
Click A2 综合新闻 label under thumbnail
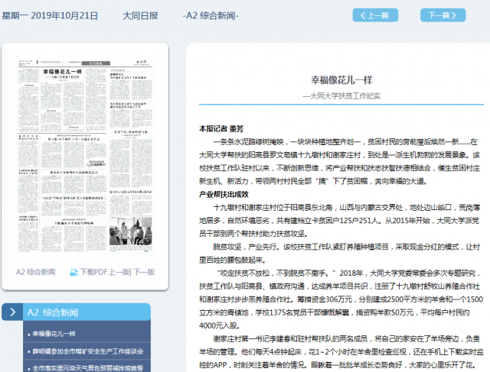tap(36, 272)
